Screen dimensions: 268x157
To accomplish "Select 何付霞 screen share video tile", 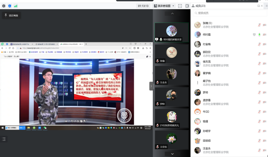I will [171, 32].
